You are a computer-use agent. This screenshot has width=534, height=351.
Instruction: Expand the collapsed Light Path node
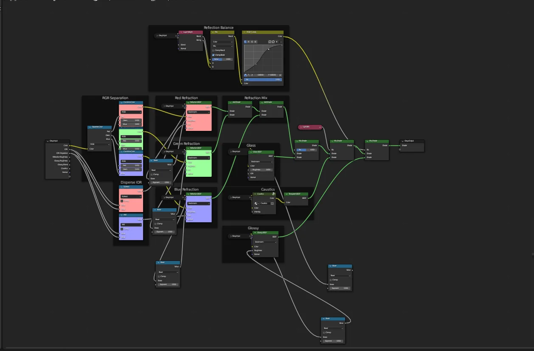point(301,127)
